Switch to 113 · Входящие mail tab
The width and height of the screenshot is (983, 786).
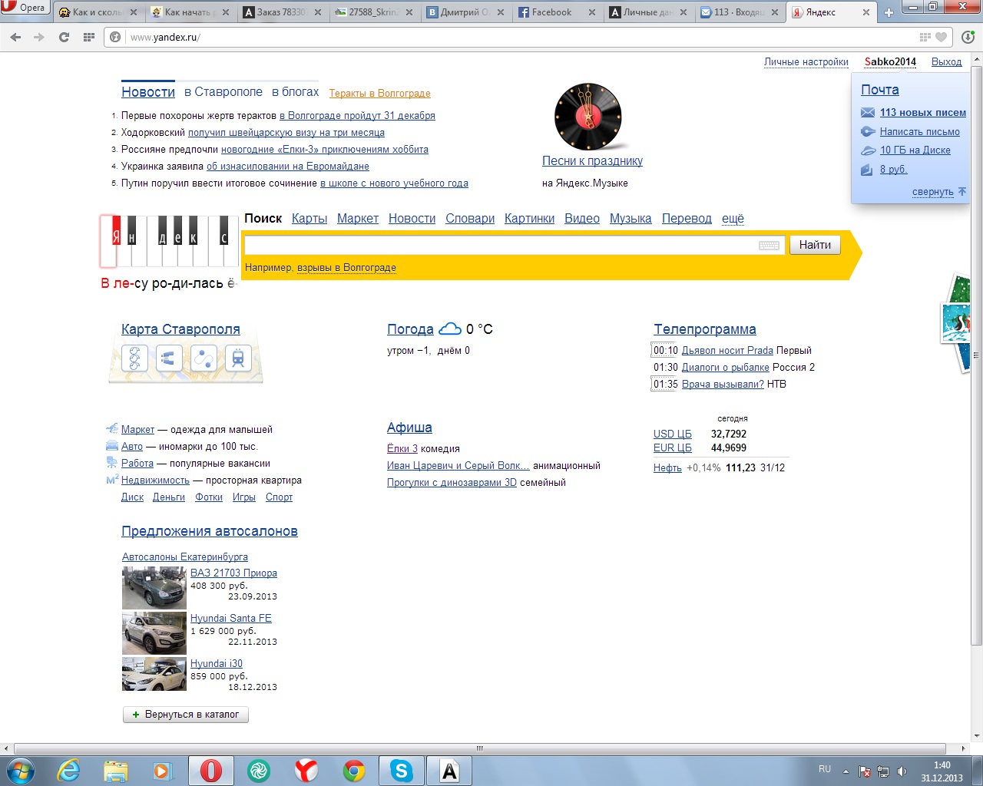(739, 12)
